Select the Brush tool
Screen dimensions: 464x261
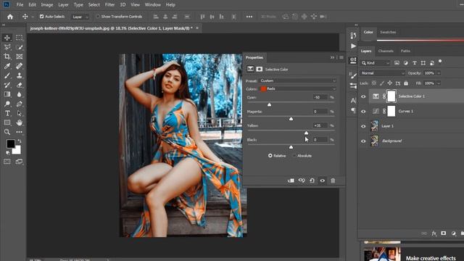(7, 75)
